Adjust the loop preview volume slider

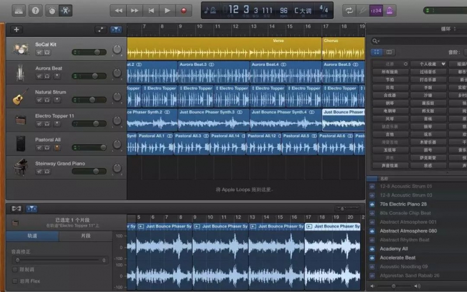point(395,286)
